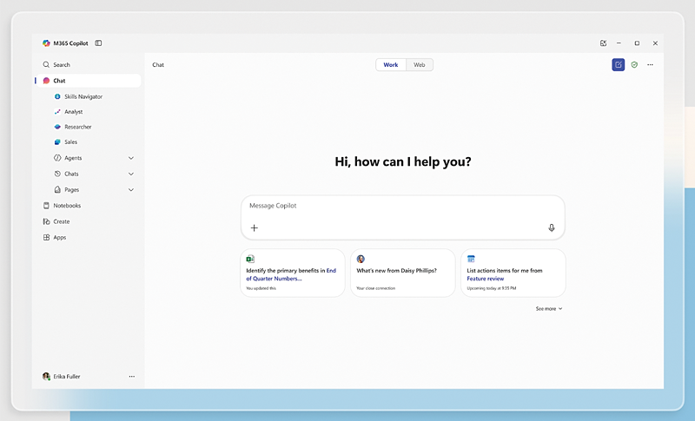
Task: Expand the Chats section chevron
Action: [x=131, y=174]
